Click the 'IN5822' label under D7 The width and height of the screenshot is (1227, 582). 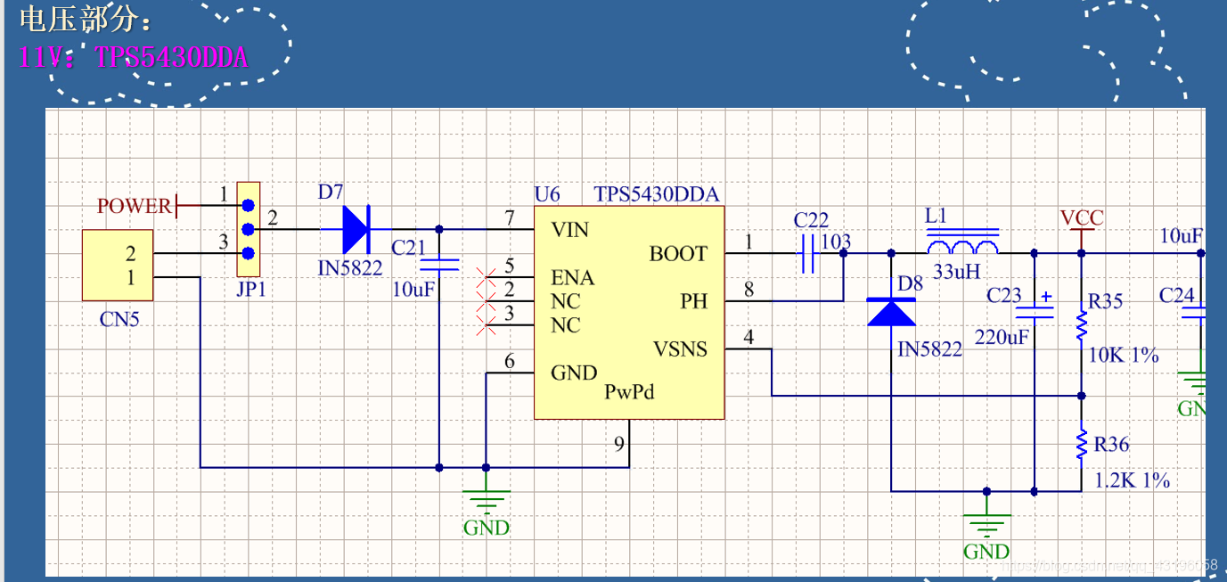click(350, 266)
